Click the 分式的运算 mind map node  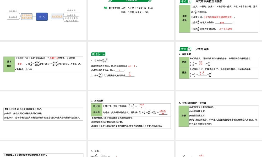[57, 16]
